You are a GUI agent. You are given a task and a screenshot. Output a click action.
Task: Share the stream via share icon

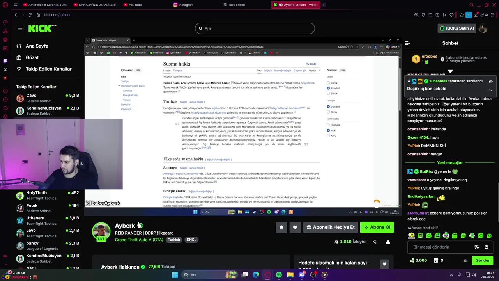click(375, 242)
